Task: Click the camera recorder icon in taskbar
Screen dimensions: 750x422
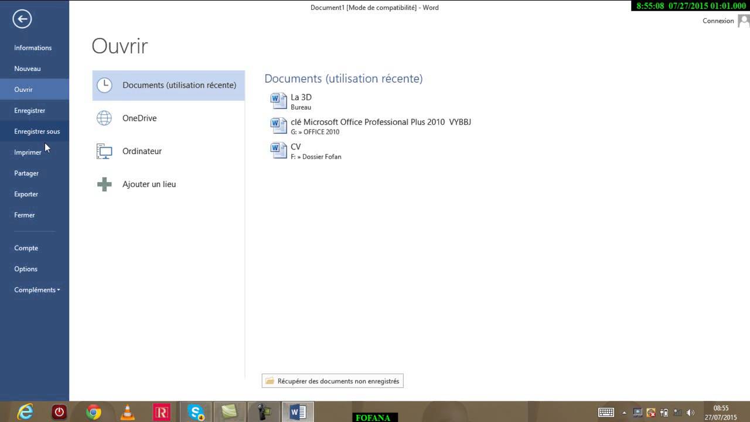Action: click(264, 412)
